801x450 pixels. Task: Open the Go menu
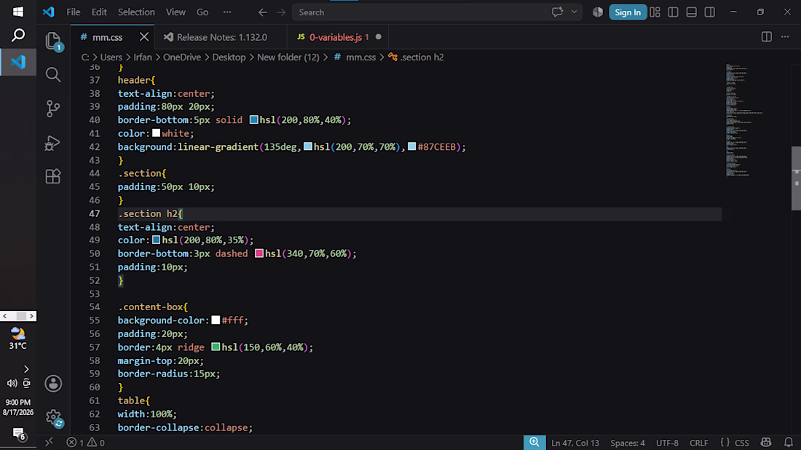coord(203,12)
